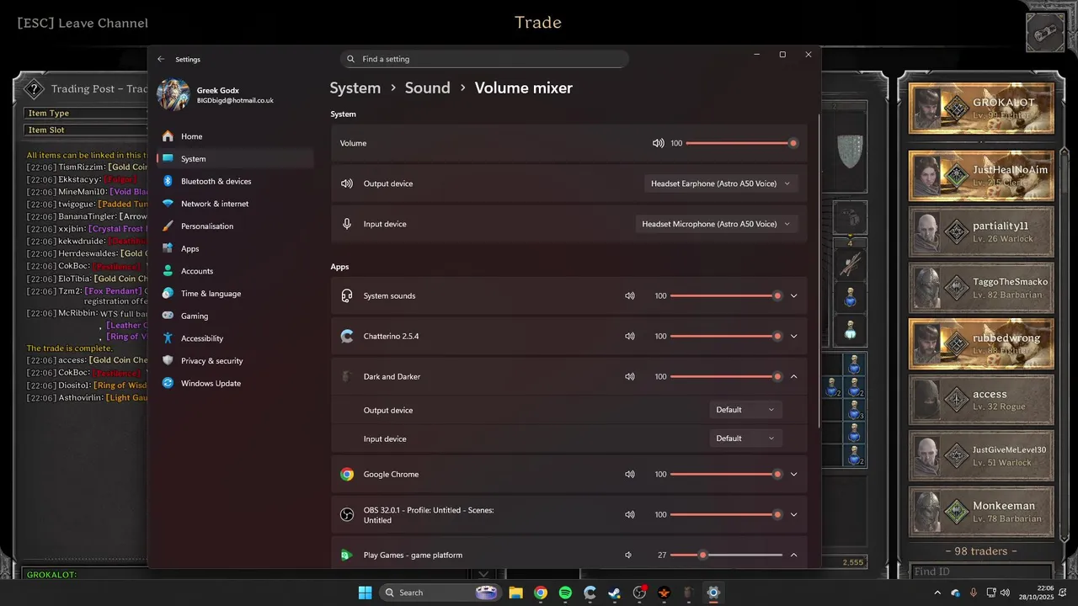Viewport: 1078px width, 606px height.
Task: Open Bluetooth & devices settings
Action: pos(235,181)
